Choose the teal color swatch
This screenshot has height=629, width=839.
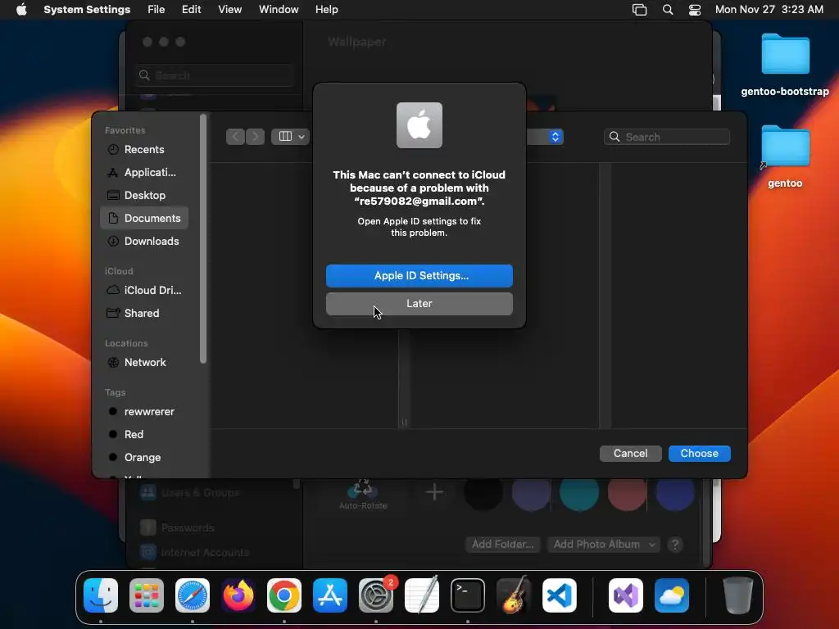579,492
